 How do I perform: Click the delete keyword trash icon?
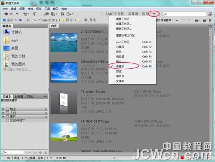(46, 153)
